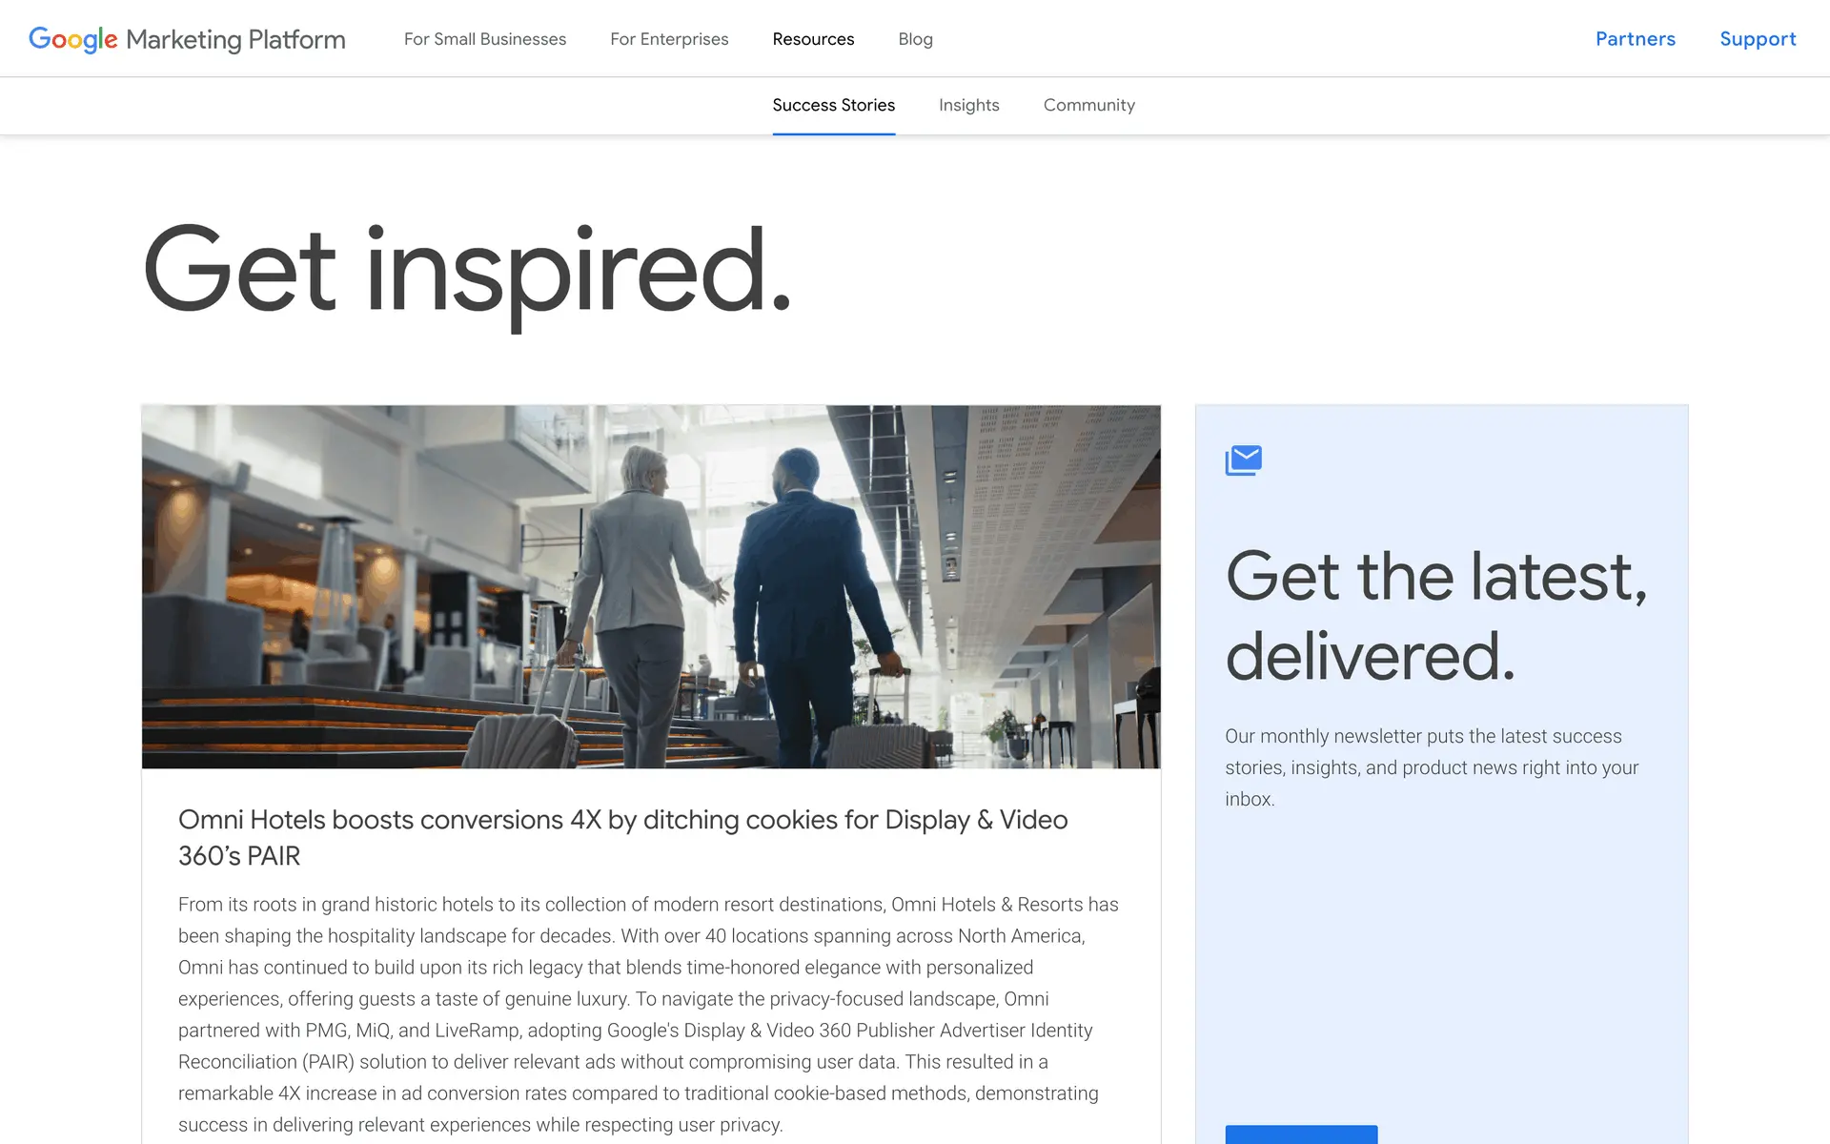Switch to the Insights tab
This screenshot has width=1830, height=1144.
968,105
